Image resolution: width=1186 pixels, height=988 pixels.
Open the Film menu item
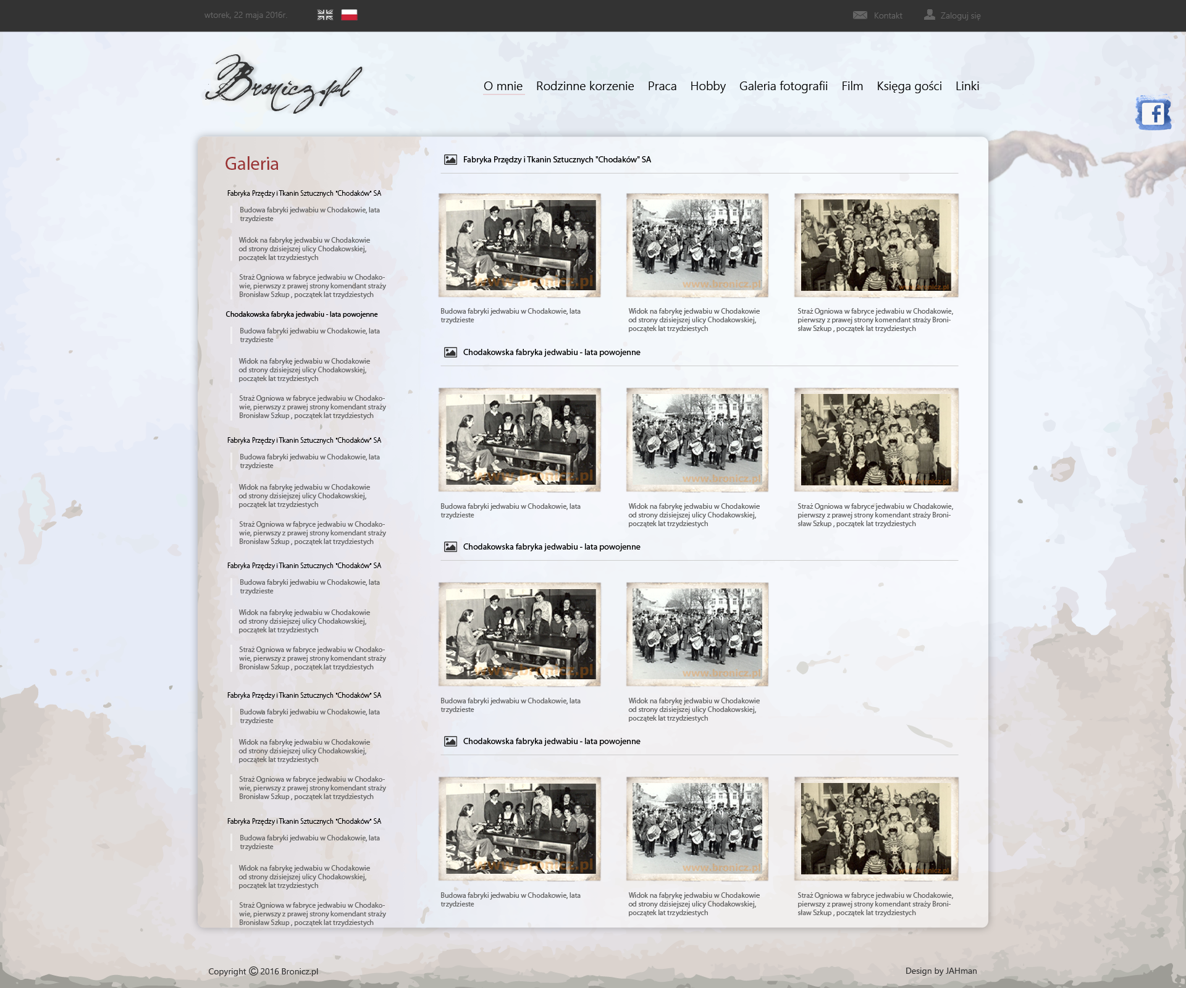(x=852, y=86)
